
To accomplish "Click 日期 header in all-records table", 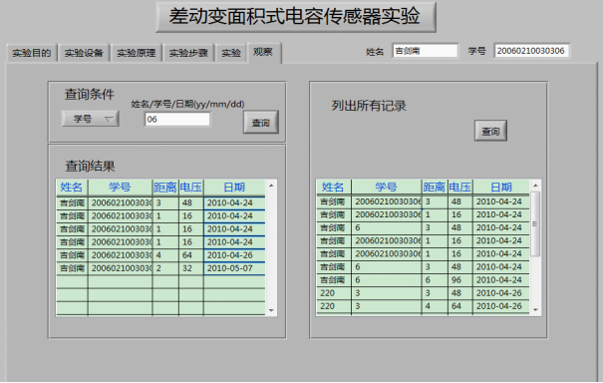I will [x=501, y=188].
